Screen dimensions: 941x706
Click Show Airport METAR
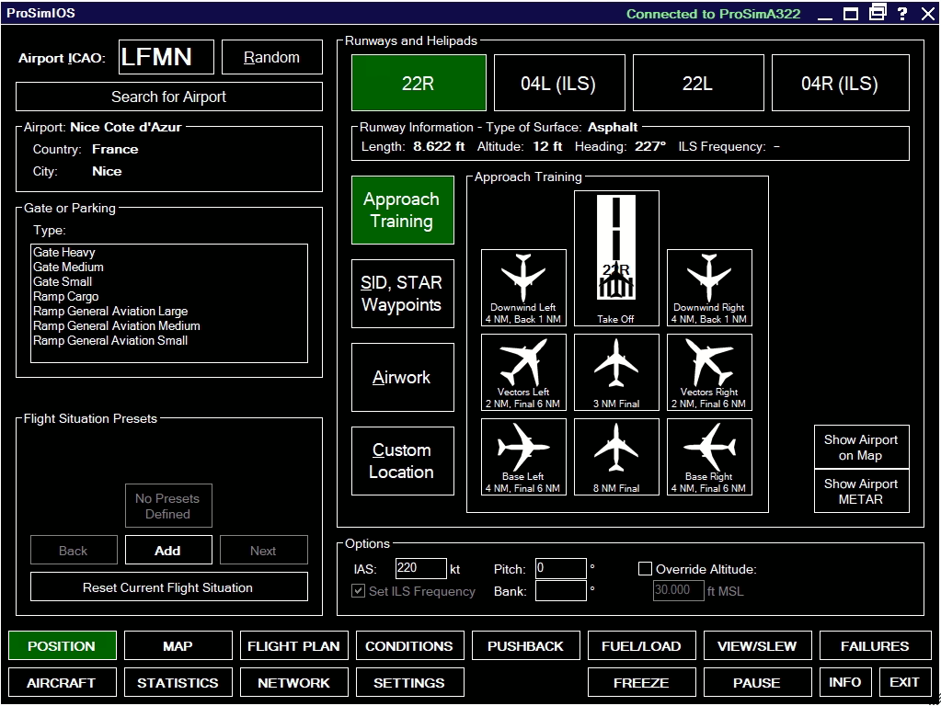click(x=861, y=491)
